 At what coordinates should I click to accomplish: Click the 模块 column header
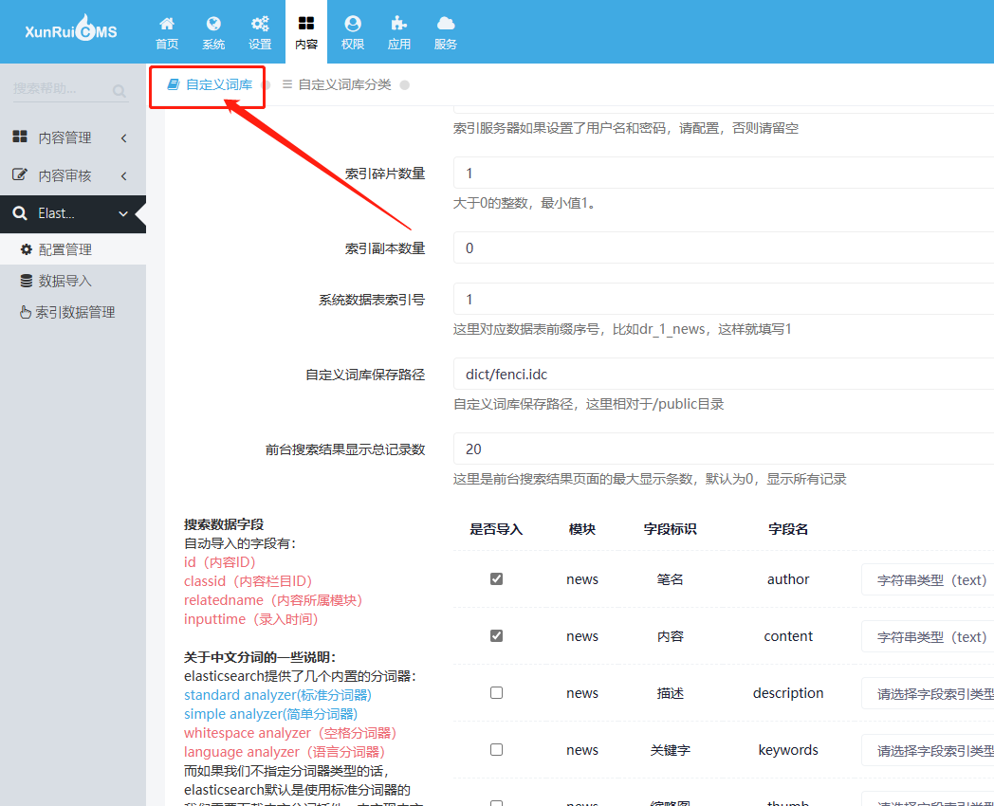point(582,529)
